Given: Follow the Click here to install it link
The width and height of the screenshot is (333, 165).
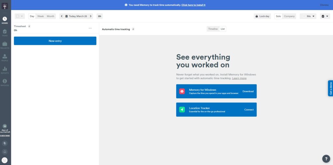Looking at the screenshot, I should click(x=193, y=5).
